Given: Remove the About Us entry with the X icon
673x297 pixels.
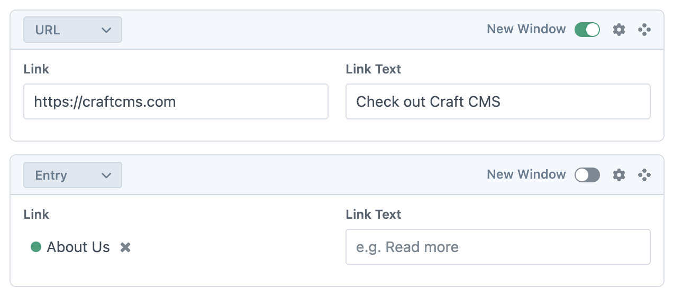Looking at the screenshot, I should pyautogui.click(x=125, y=247).
